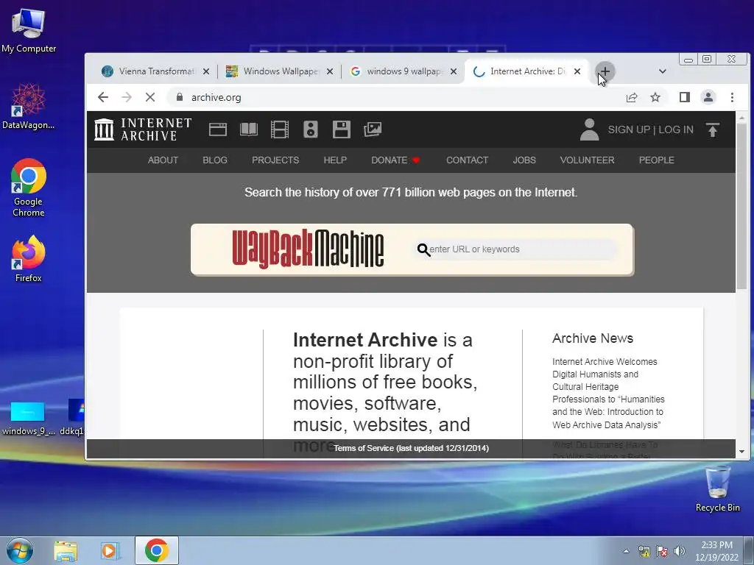Select the DataWagon desktop shortcut

[29, 107]
